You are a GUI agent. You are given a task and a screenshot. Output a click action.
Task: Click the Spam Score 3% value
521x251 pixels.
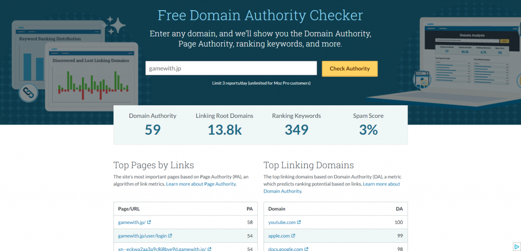click(x=368, y=130)
